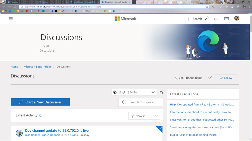252x141 pixels.
Task: Start a New Discussion
Action: [40, 102]
